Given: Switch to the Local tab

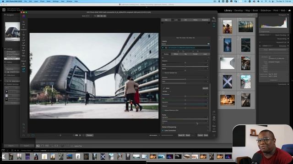Looking at the screenshot, I should click(205, 54).
